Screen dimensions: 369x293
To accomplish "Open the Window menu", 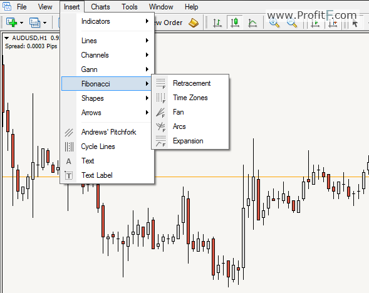I will point(161,7).
